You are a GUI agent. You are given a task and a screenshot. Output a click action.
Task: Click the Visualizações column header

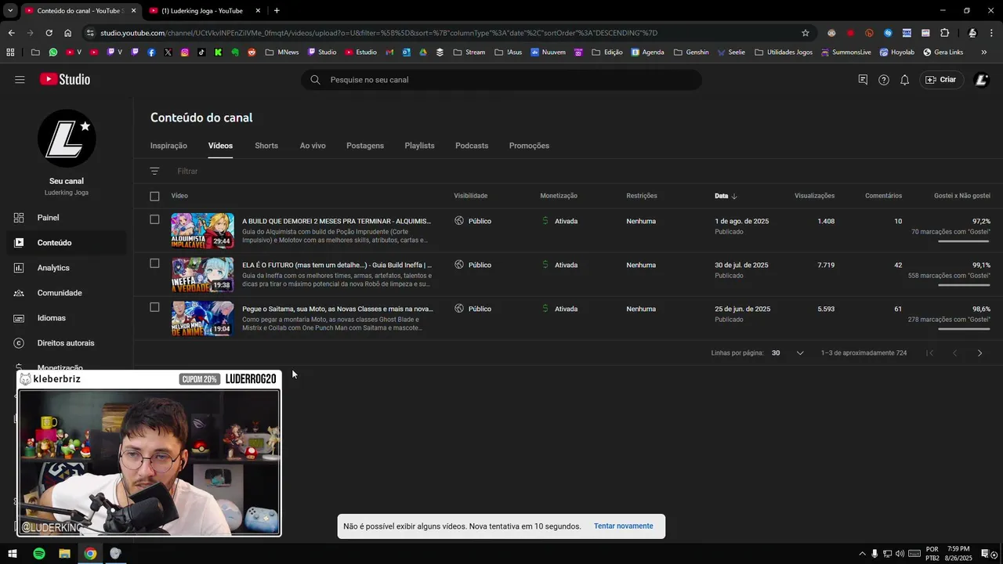[814, 196]
